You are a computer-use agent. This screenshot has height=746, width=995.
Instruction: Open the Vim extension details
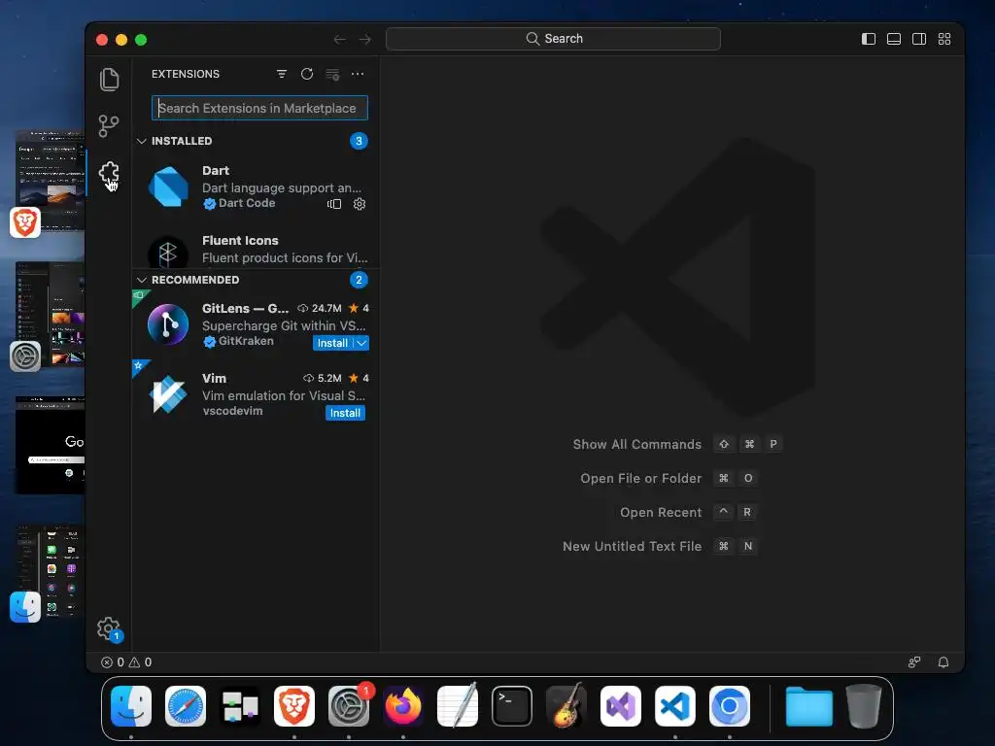(256, 394)
